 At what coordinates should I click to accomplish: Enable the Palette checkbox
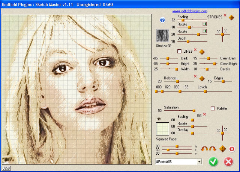[213, 108]
